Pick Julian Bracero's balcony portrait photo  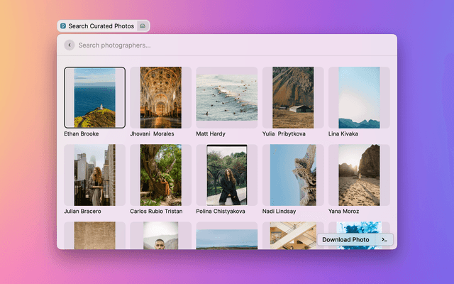[x=94, y=175]
